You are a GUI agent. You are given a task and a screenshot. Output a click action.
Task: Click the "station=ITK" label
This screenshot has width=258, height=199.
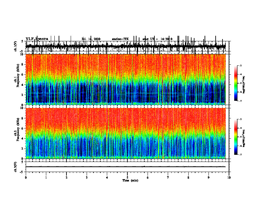click(120, 39)
